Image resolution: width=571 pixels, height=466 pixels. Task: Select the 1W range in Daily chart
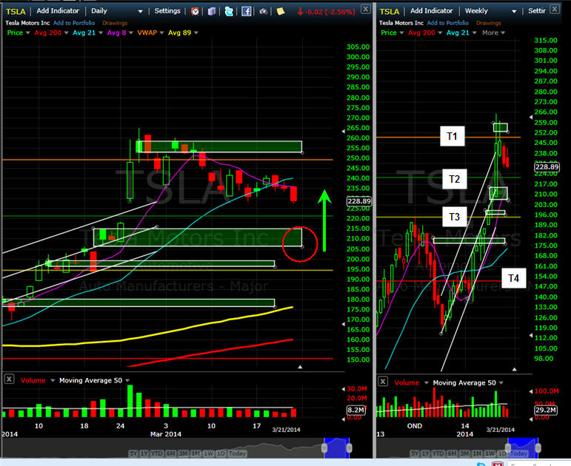(x=208, y=453)
